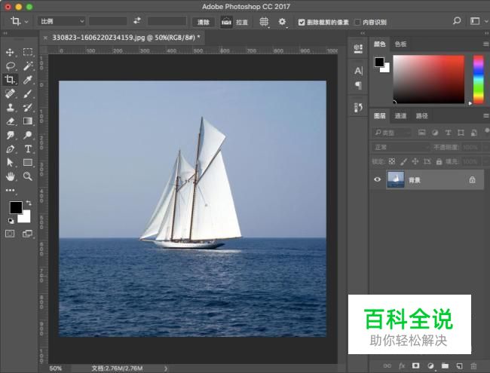The image size is (490, 373).
Task: Select the Zoom magnifier tool
Action: point(28,176)
